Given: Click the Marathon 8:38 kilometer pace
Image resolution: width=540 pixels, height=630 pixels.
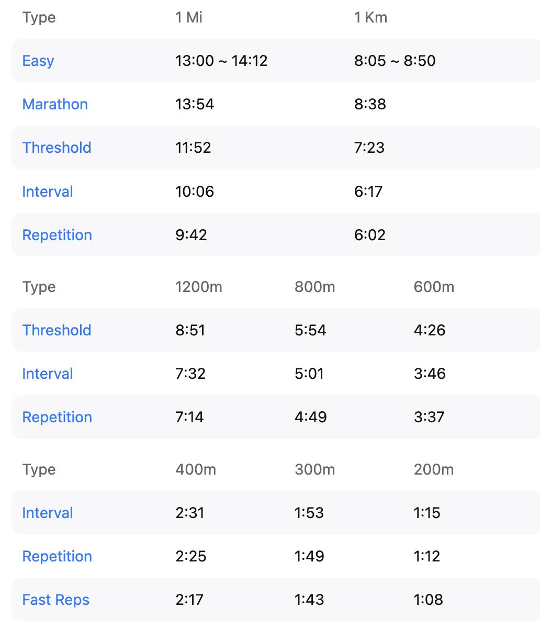Looking at the screenshot, I should coord(370,104).
